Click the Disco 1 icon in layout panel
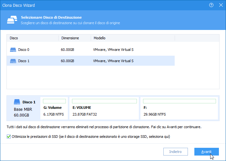This screenshot has width=226, height=161. [x=17, y=102]
